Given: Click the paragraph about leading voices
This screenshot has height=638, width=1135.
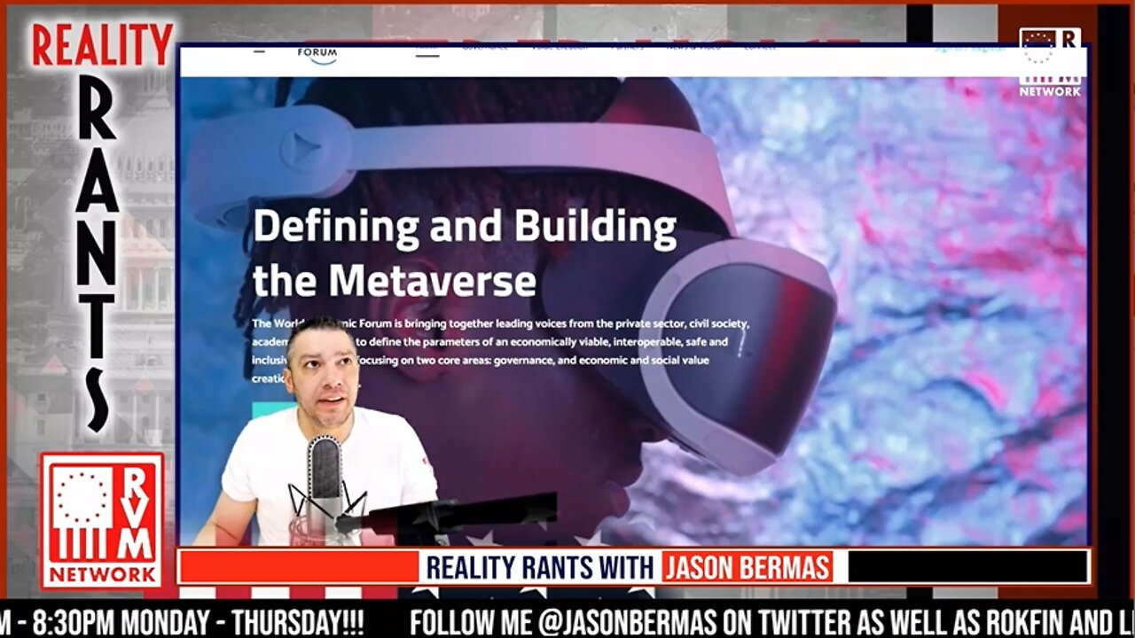Looking at the screenshot, I should pyautogui.click(x=501, y=350).
